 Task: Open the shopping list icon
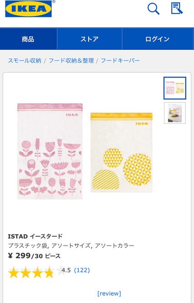point(177,8)
